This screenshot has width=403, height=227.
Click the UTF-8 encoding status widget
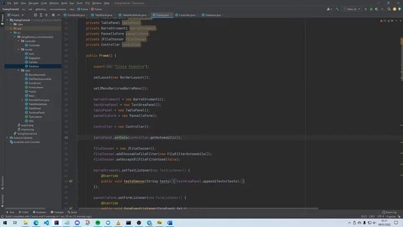(380, 216)
